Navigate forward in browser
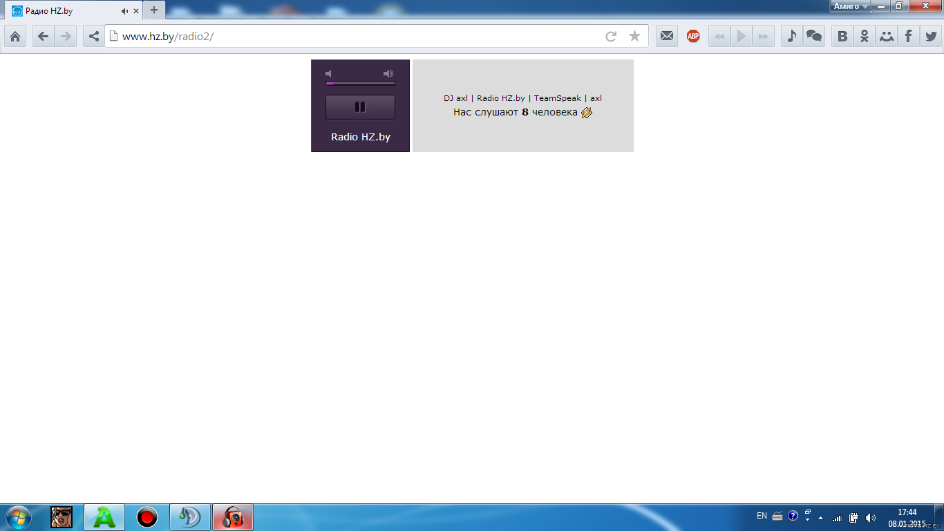 (x=66, y=36)
